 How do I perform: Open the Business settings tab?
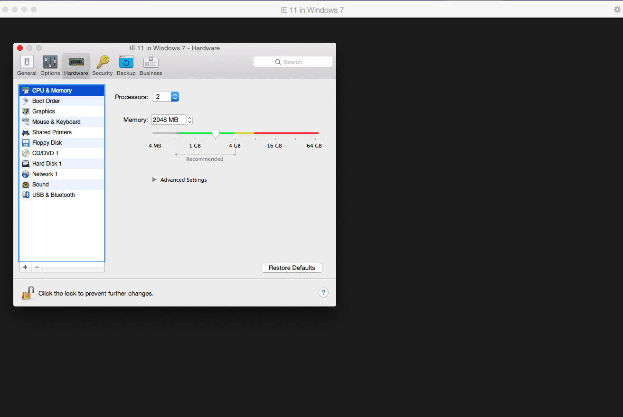pos(151,65)
